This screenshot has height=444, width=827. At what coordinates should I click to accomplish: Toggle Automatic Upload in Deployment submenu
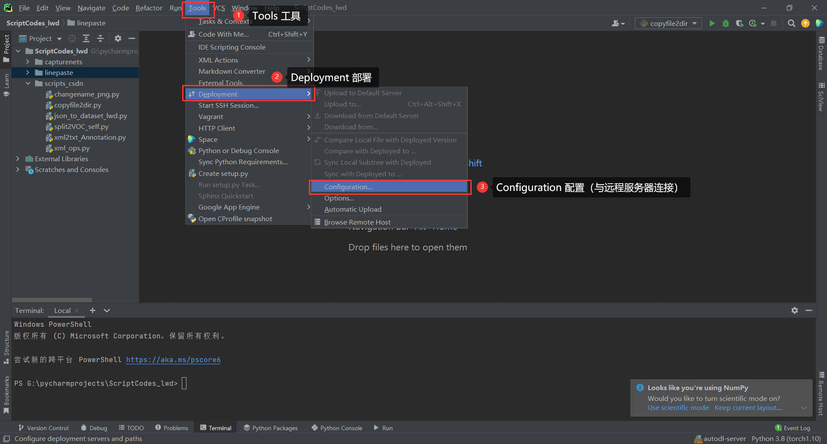(390, 209)
